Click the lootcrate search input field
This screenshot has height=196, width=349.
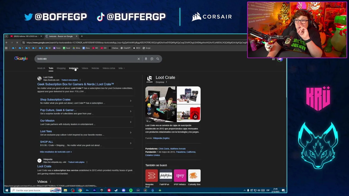click(86, 59)
